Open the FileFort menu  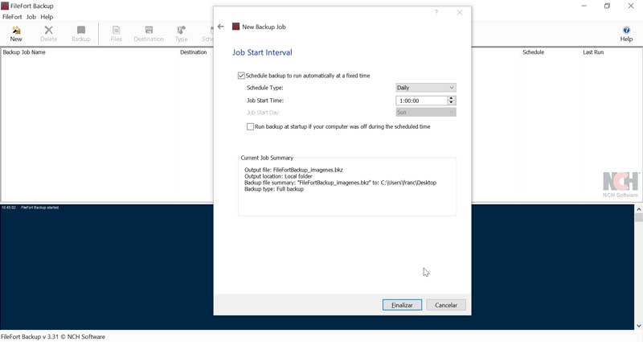[12, 17]
